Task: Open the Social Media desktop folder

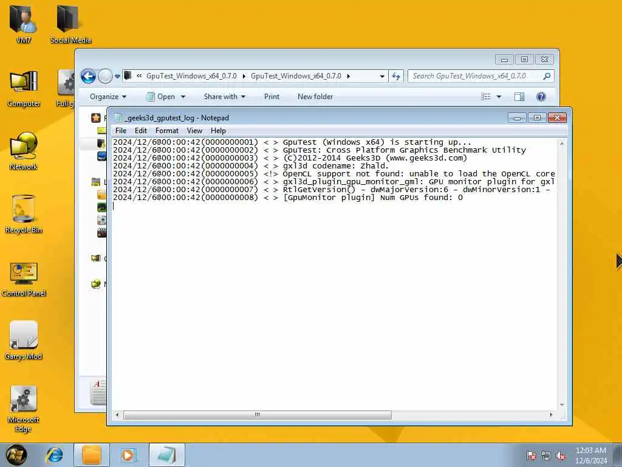Action: coord(70,22)
